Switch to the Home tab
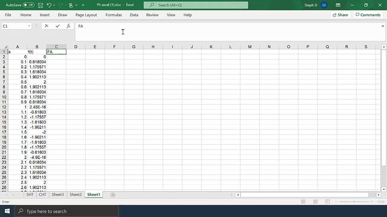This screenshot has height=217, width=387. 26,15
